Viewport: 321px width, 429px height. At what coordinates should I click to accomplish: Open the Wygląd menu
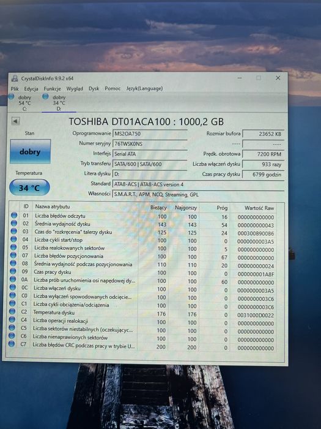[75, 89]
